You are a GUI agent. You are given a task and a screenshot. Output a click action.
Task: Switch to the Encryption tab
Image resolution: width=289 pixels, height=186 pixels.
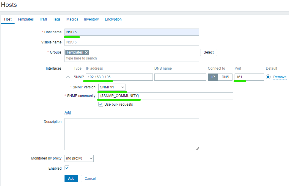click(x=113, y=19)
